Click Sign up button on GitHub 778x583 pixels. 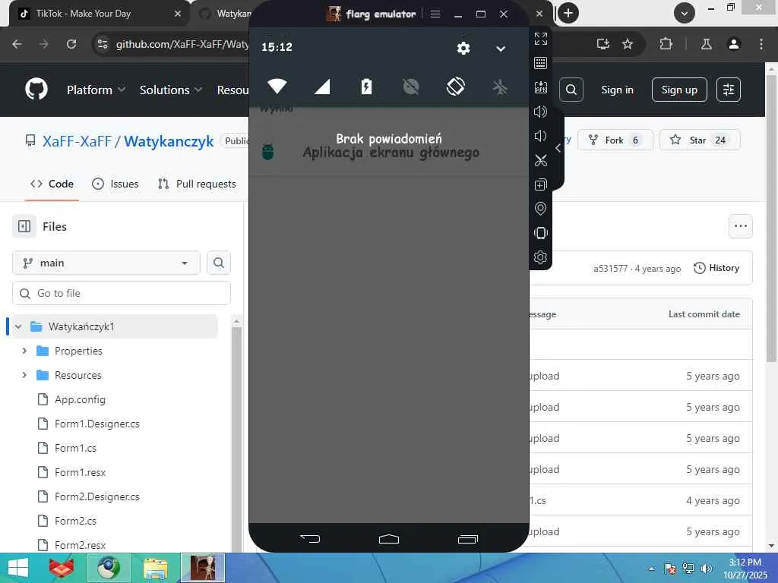coord(679,90)
